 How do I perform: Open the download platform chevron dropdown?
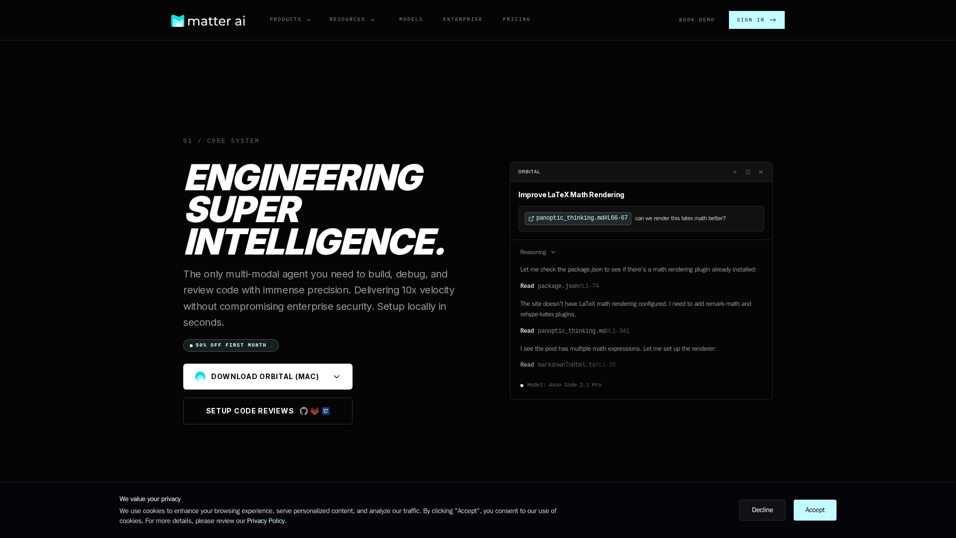point(337,377)
